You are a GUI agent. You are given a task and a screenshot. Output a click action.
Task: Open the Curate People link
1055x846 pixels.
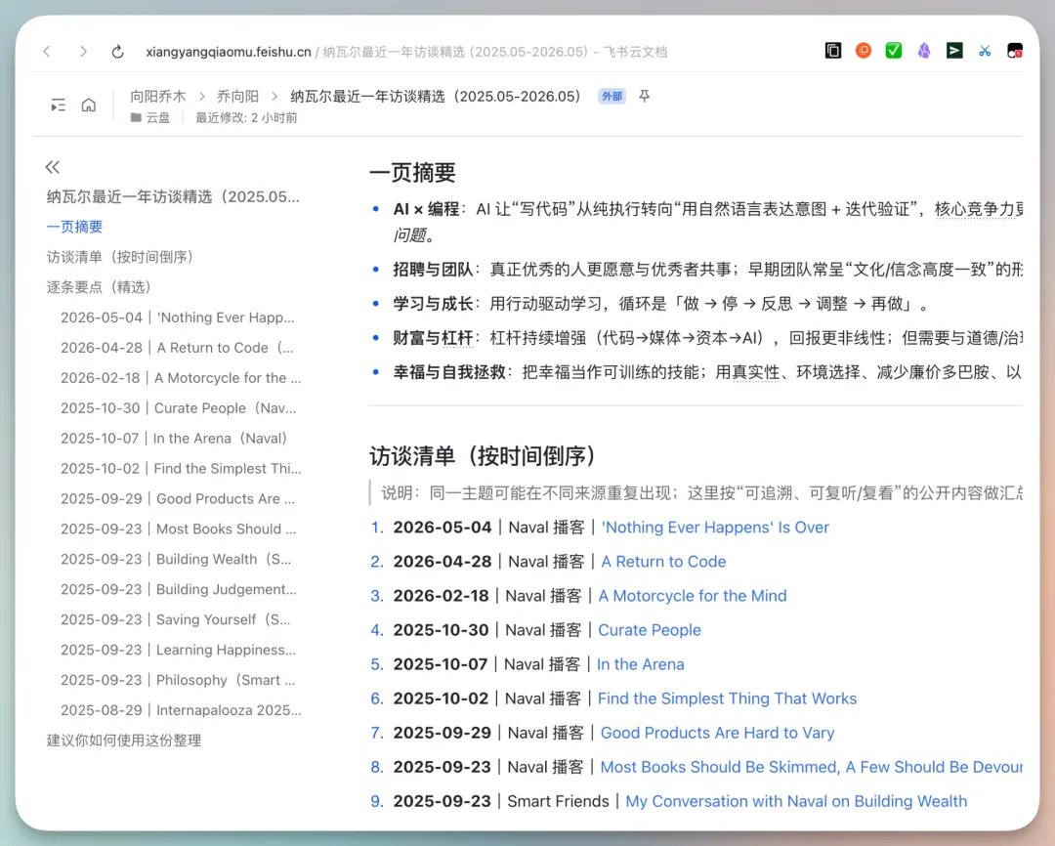coord(650,631)
